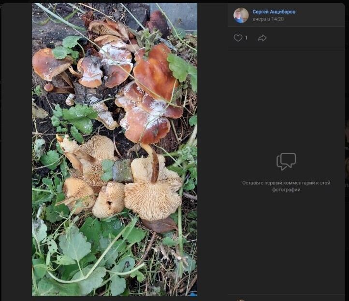
Task: Click the partially visible avatar at panel bottom
Action: 240,300
